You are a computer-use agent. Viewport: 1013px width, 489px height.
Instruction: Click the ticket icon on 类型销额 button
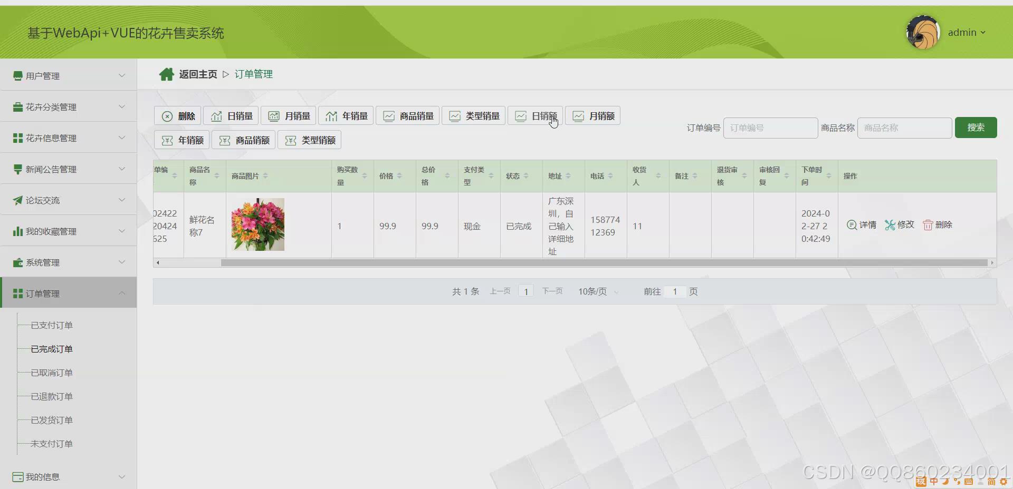(291, 141)
